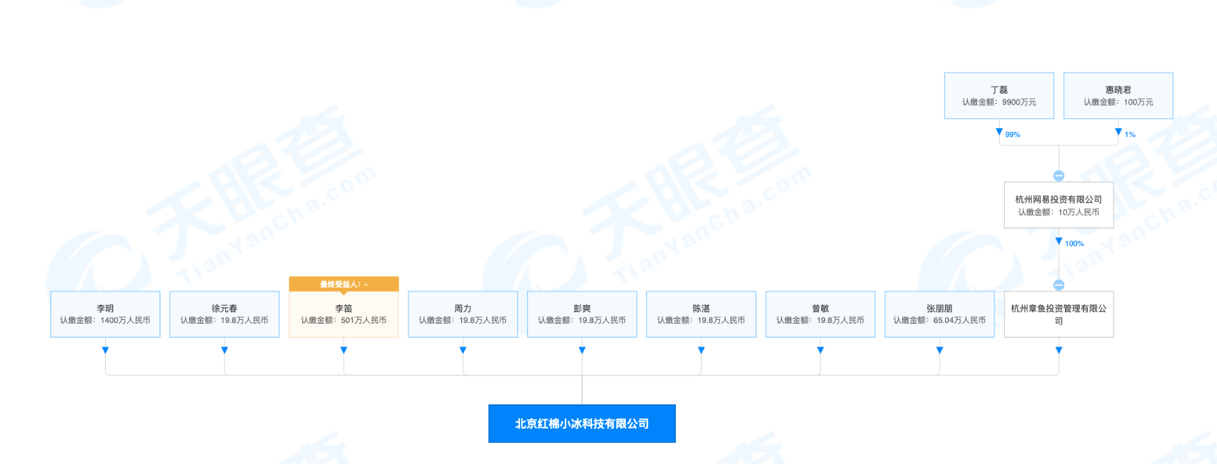Viewport: 1217px width, 464px height.
Task: Click the 北京红棉小冰科技有限公司 root node
Action: click(x=582, y=424)
